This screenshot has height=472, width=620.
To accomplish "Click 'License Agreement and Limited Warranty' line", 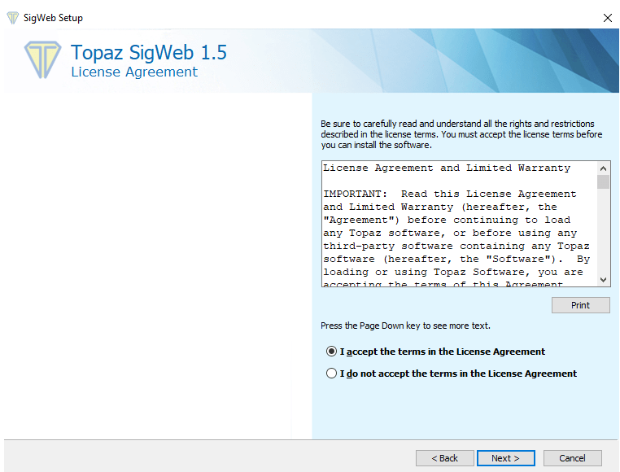I will tap(447, 168).
